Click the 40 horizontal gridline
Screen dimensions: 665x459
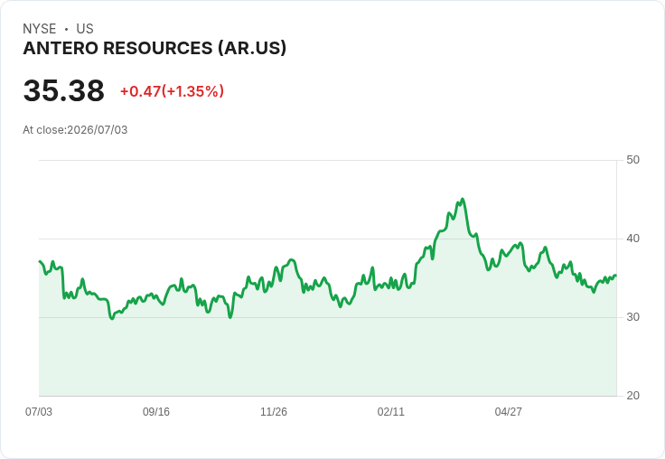[328, 239]
